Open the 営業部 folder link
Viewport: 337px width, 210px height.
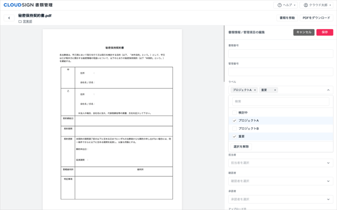coord(28,22)
